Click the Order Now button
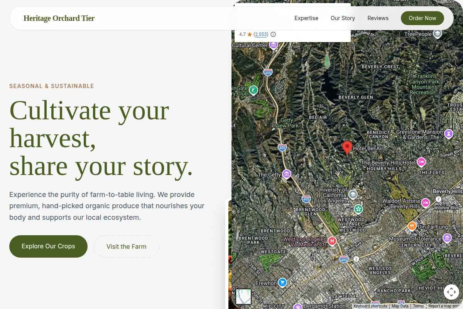 tap(422, 18)
